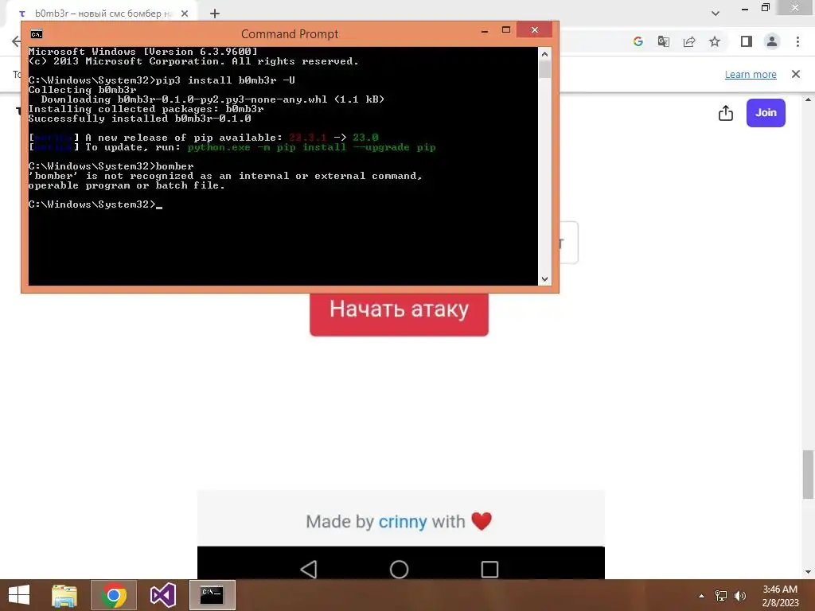Click the share page icon in Chrome toolbar

click(689, 41)
